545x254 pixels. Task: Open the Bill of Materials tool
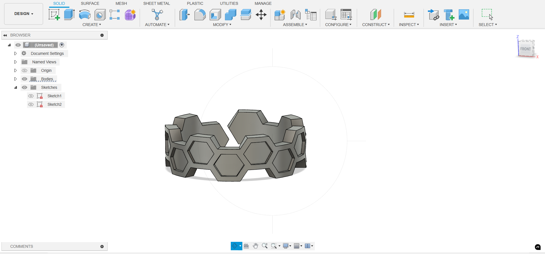311,14
